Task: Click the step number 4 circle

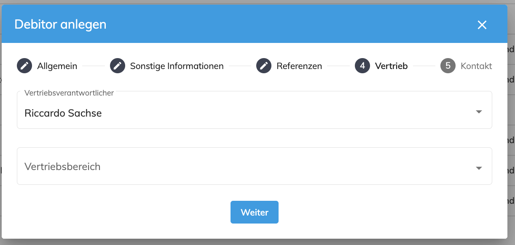Action: [x=362, y=66]
